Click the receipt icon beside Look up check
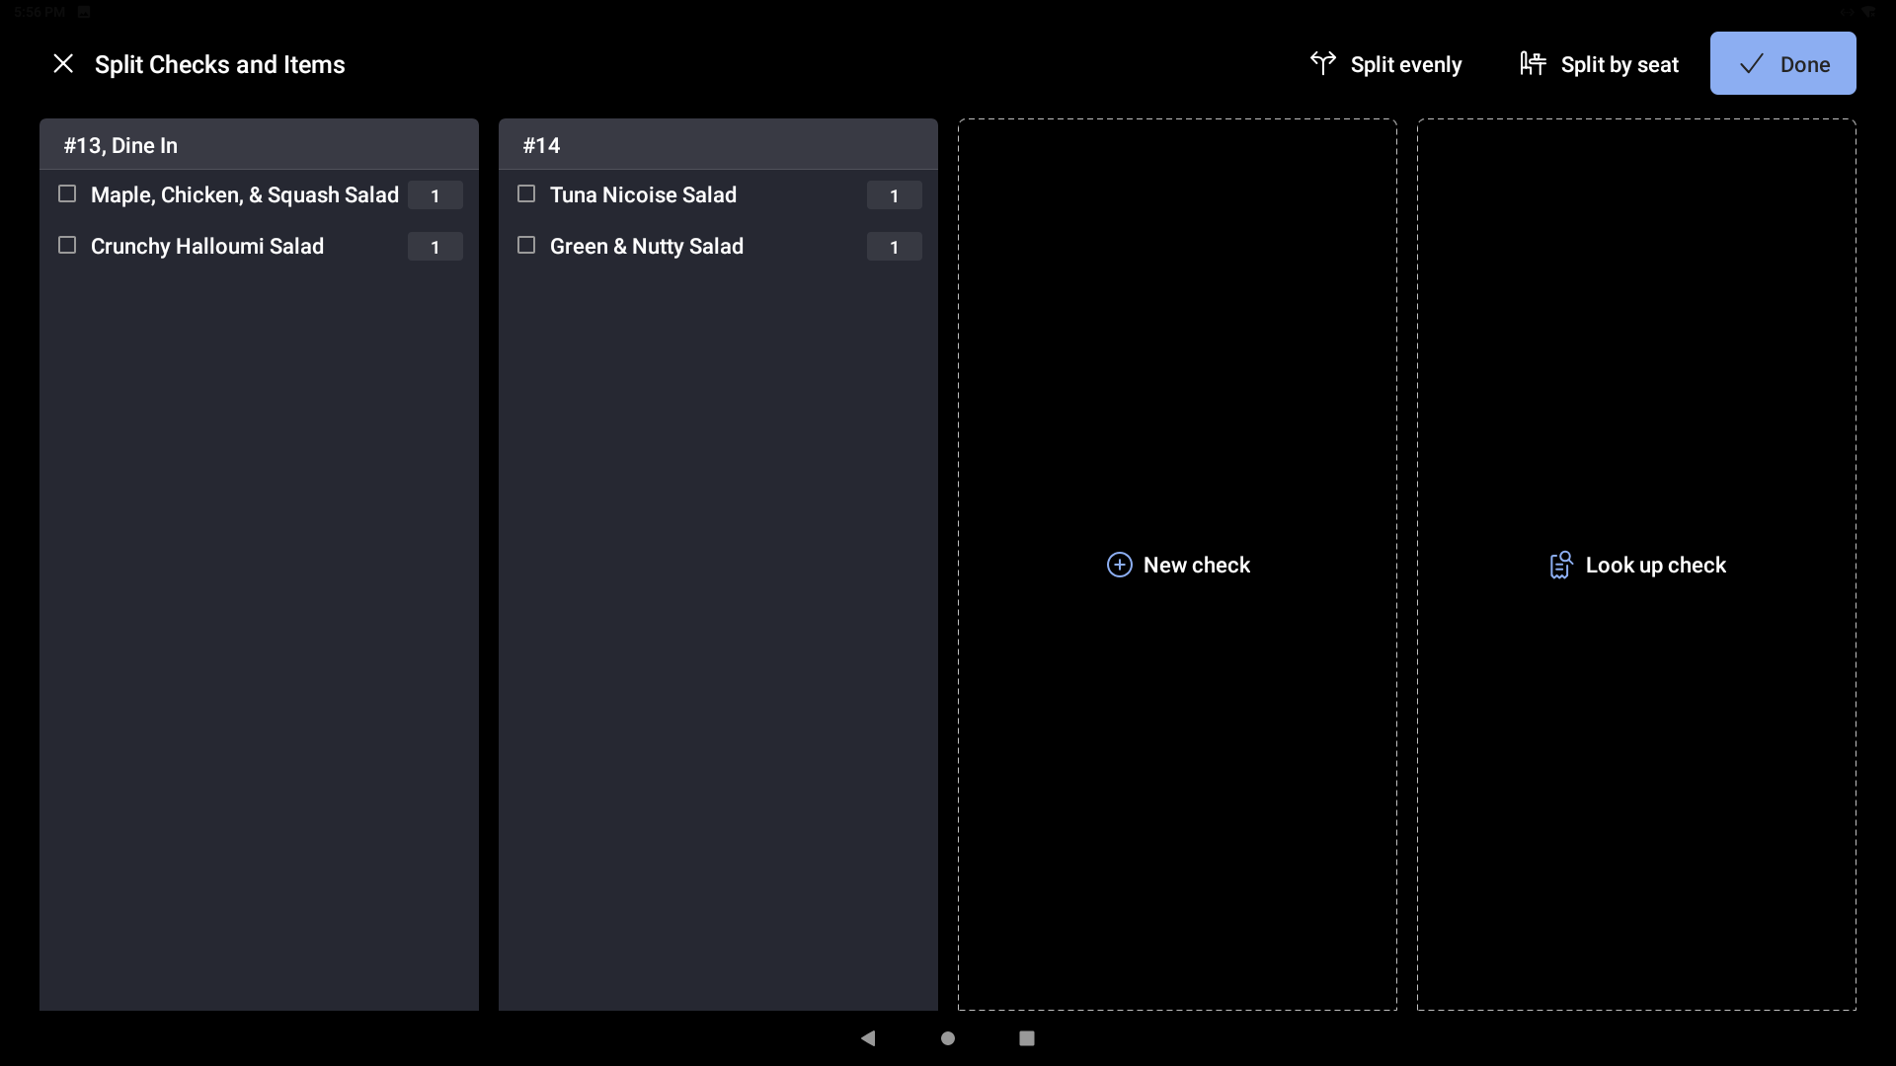 1560,565
